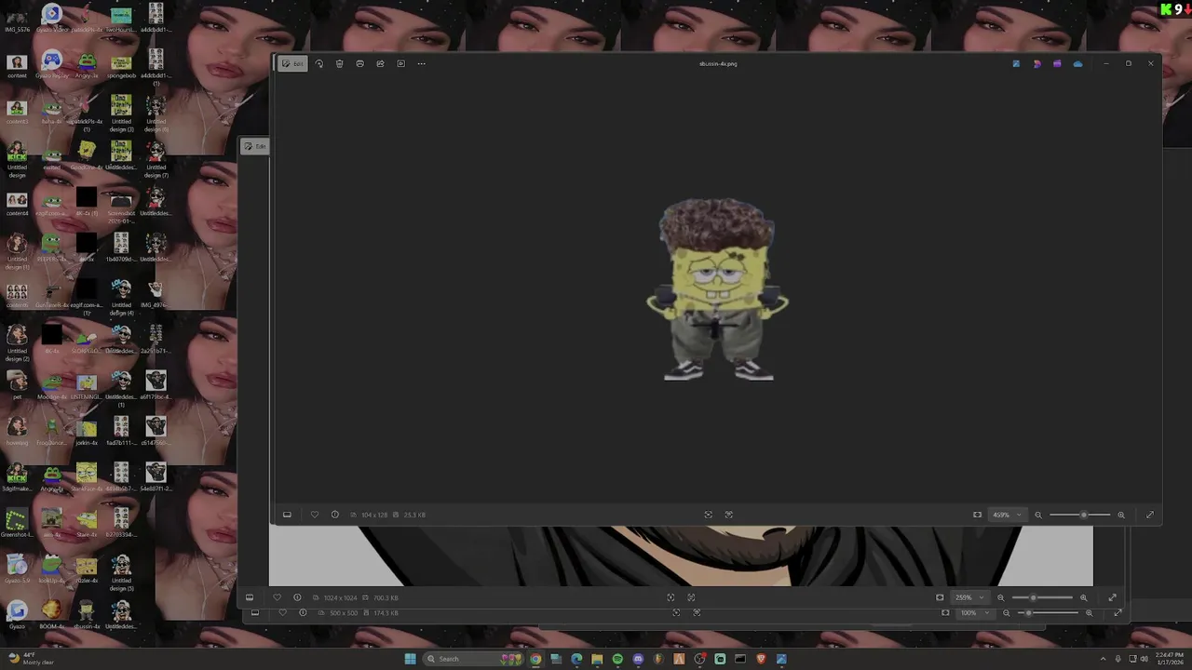Image resolution: width=1192 pixels, height=670 pixels.
Task: Open the 100% zoom dropdown
Action: click(974, 612)
